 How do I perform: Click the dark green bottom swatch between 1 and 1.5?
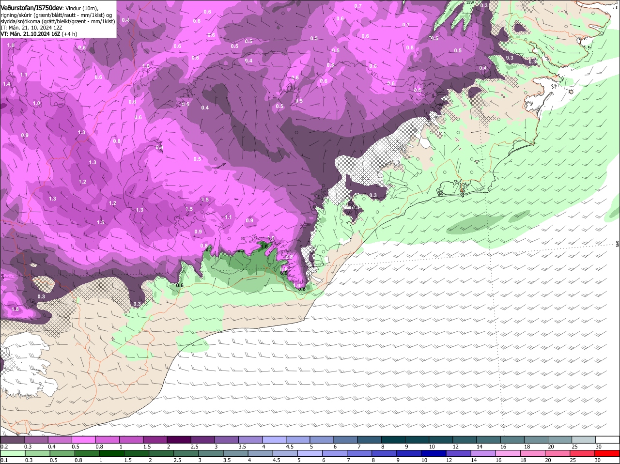(x=112, y=453)
